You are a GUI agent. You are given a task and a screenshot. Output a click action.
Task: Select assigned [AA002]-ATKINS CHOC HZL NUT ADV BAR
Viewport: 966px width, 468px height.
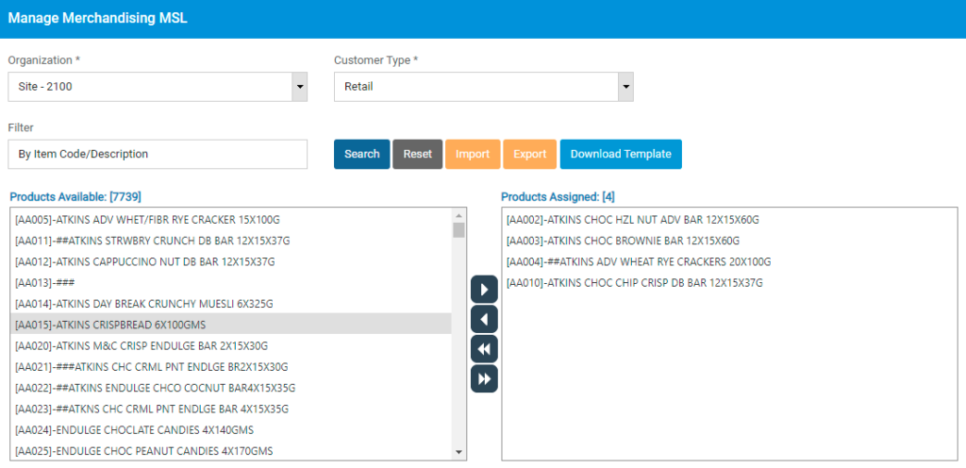click(729, 219)
